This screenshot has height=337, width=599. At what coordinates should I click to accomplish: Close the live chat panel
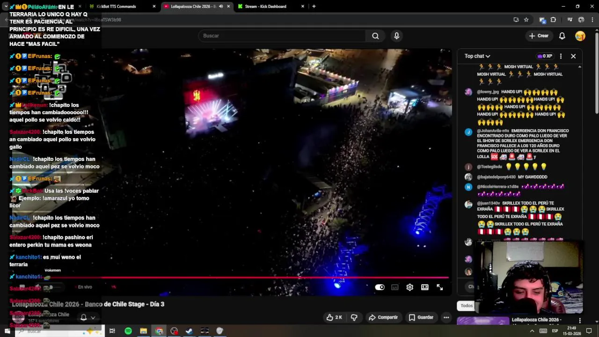click(x=573, y=56)
